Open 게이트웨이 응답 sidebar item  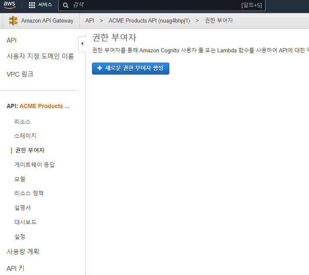[35, 165]
